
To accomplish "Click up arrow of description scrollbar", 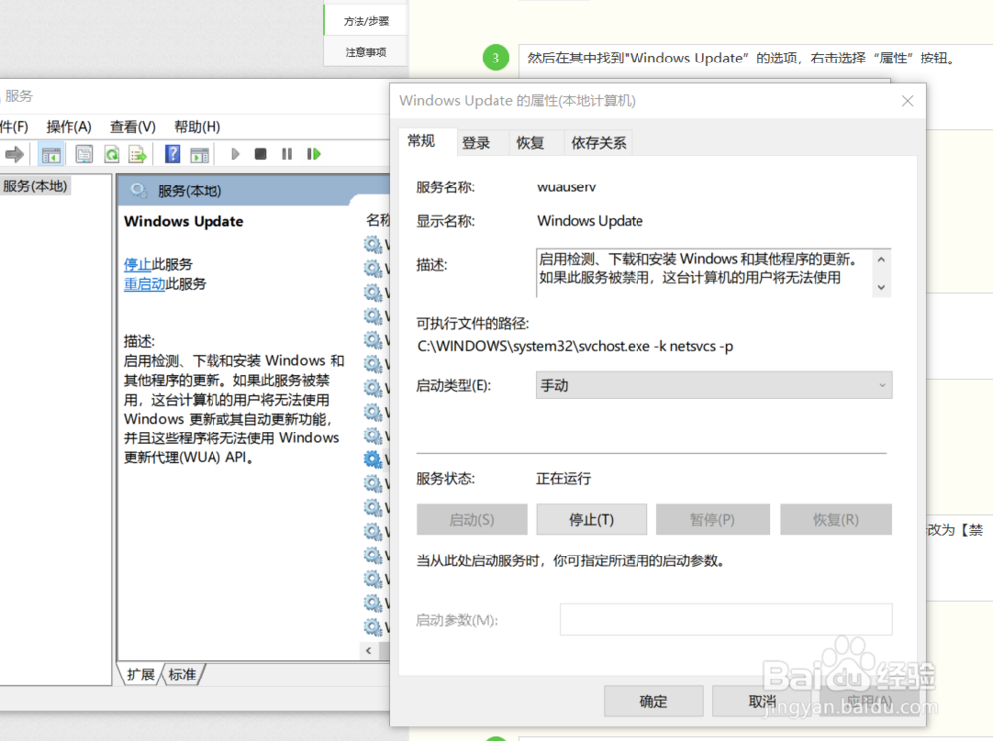I will point(881,260).
